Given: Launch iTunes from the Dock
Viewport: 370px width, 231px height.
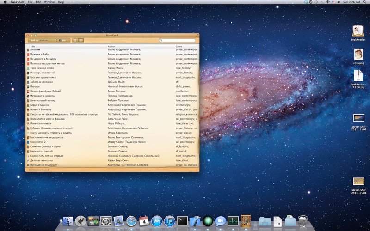Looking at the screenshot, I should tap(169, 221).
